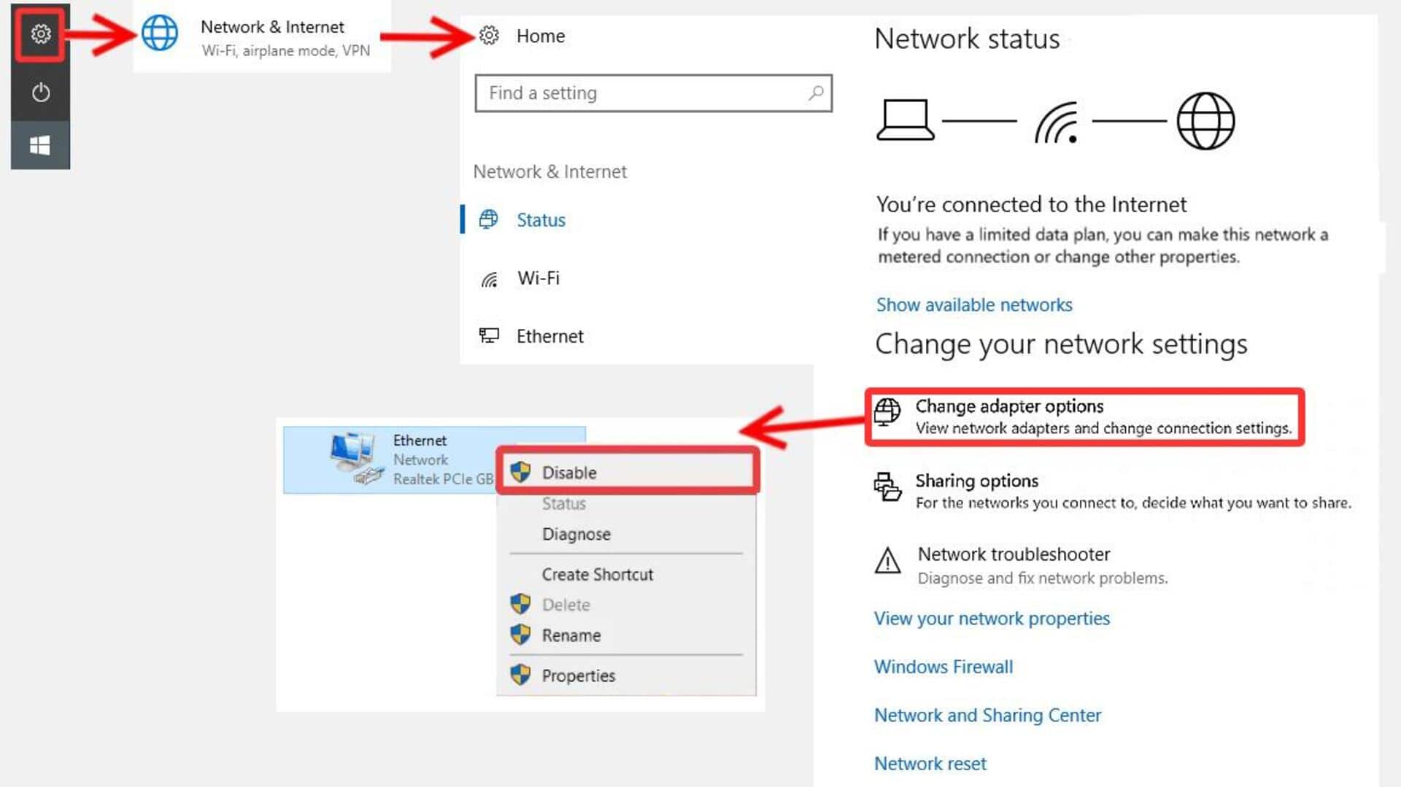Click the shield icon beside Rename
This screenshot has width=1401, height=787.
point(520,635)
